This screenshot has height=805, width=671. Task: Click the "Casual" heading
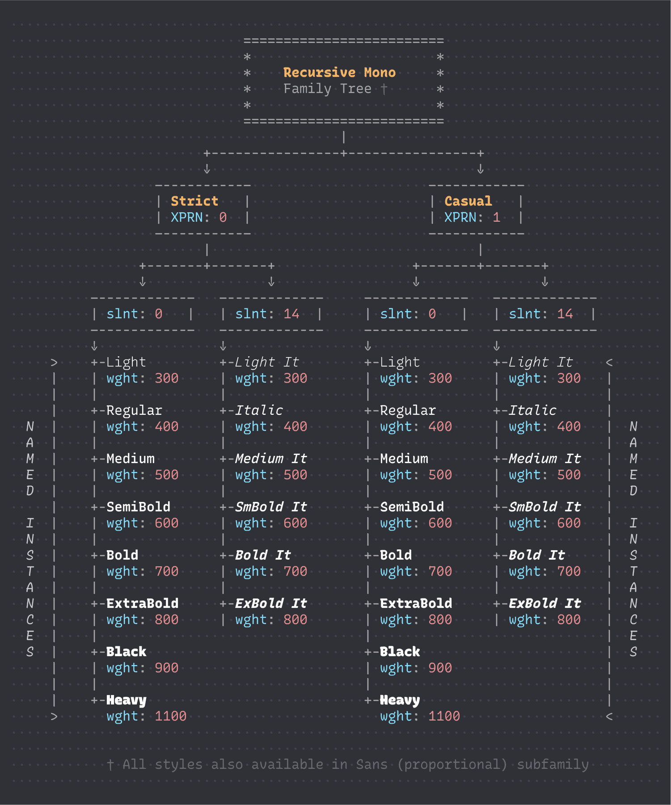tap(468, 201)
